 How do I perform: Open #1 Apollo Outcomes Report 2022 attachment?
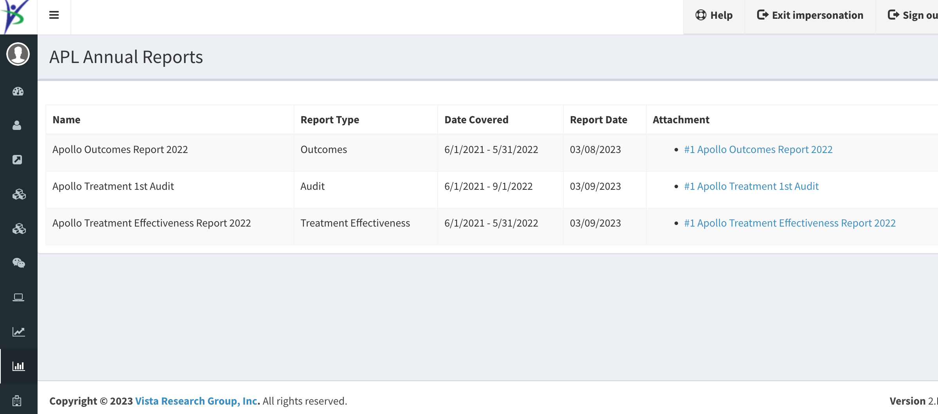[x=758, y=149]
